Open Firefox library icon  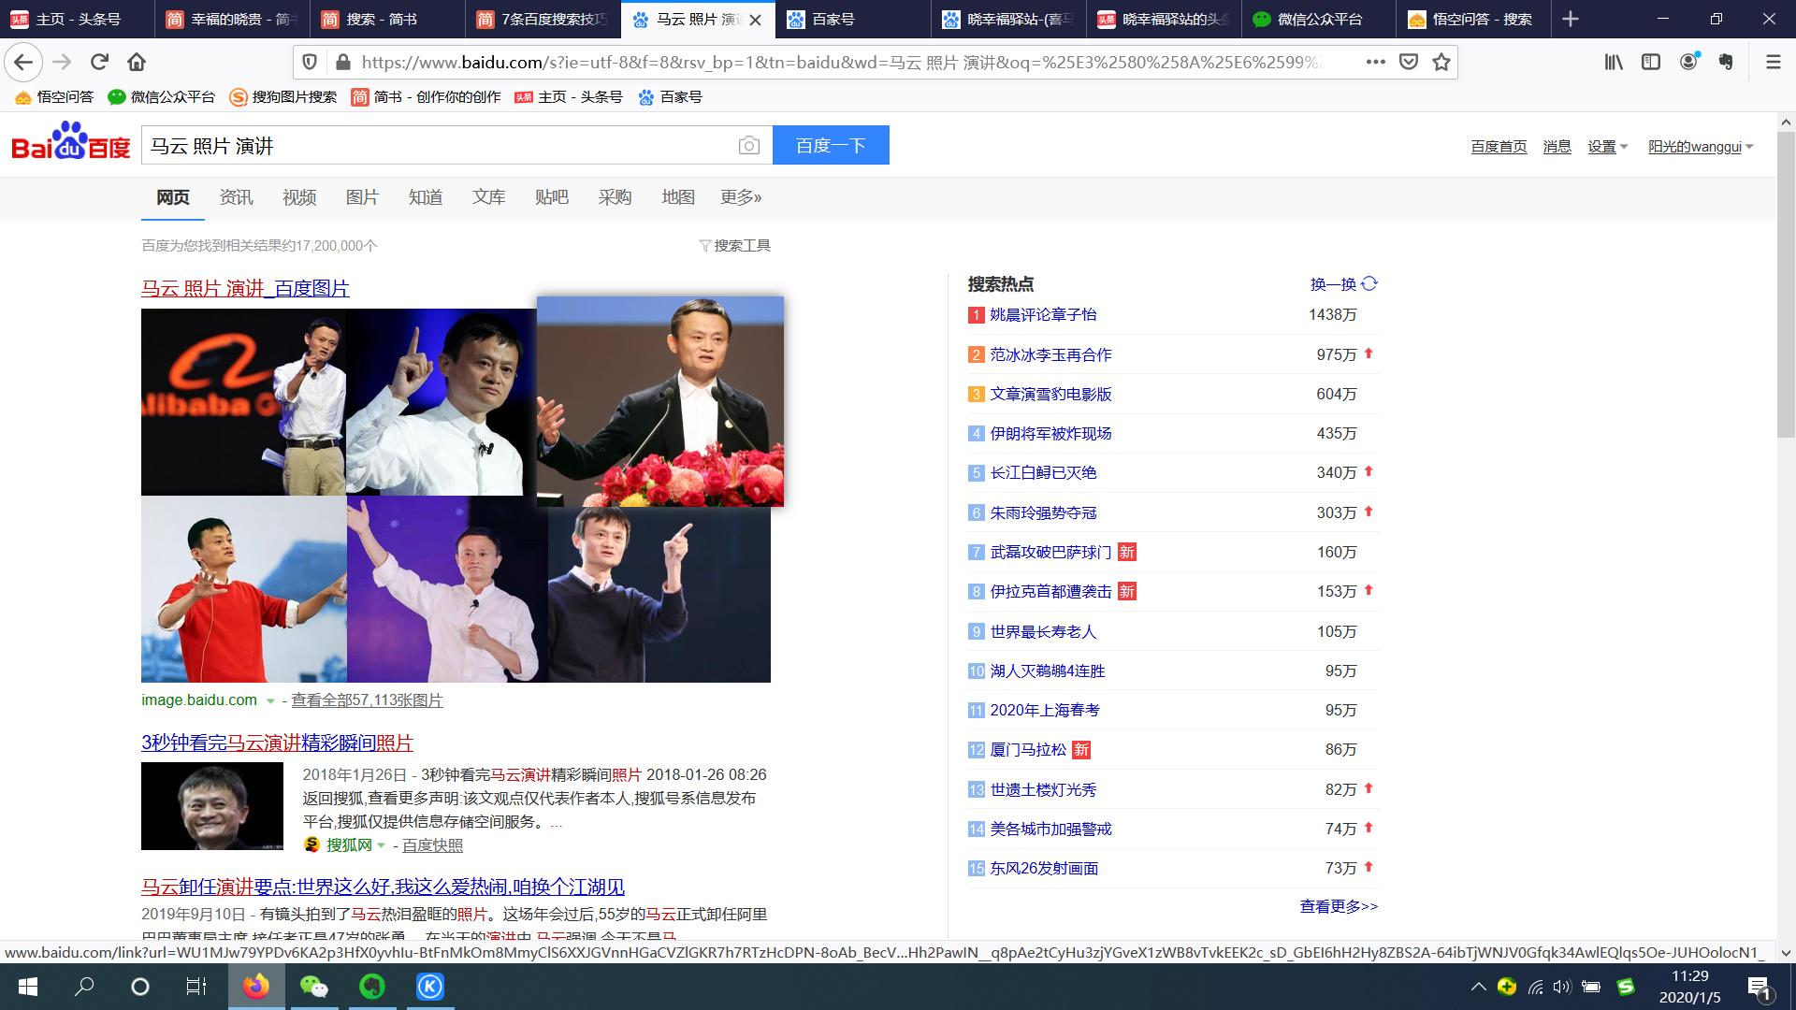[1614, 62]
